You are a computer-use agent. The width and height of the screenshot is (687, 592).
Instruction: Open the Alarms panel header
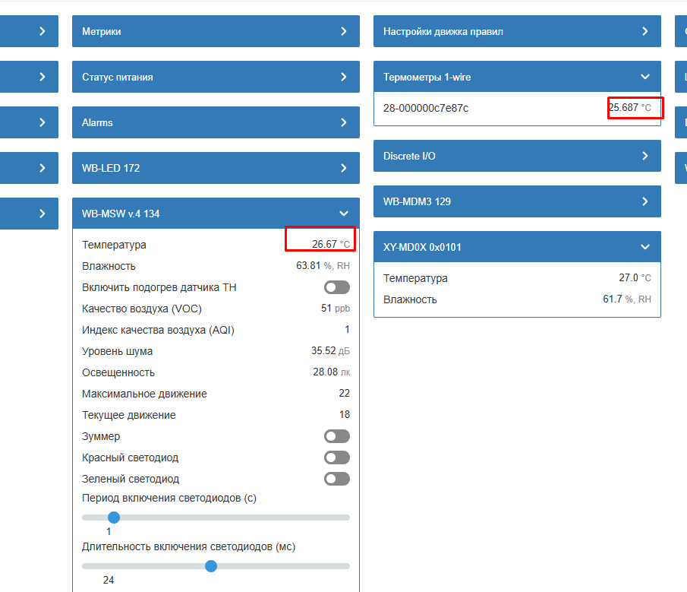pyautogui.click(x=97, y=123)
